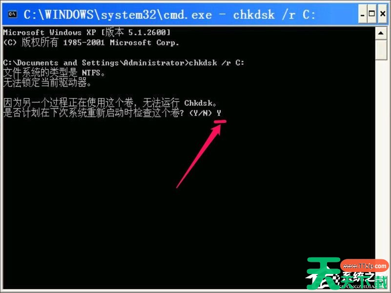This screenshot has height=293, width=391.
Task: Click the typed chkdsk /r C: command
Action: [216, 63]
